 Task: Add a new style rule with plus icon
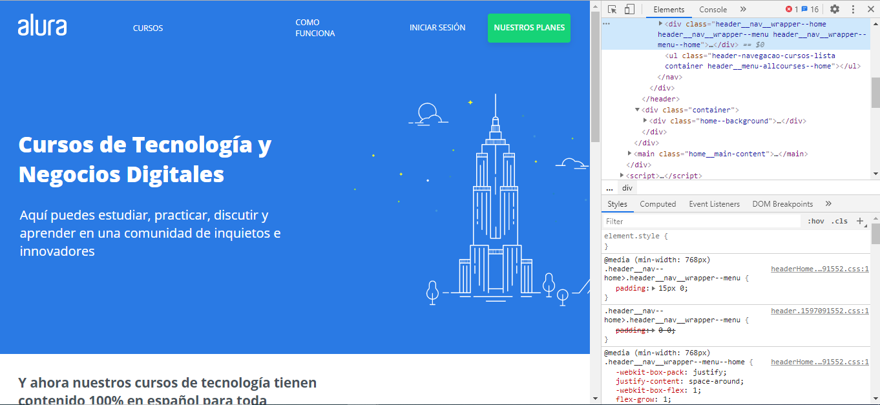coord(860,221)
